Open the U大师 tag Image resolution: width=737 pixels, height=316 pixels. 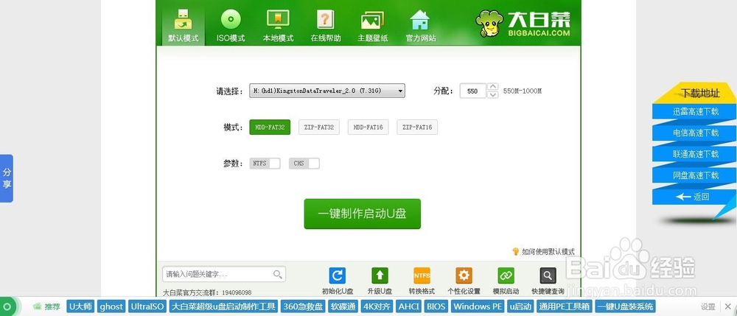(x=80, y=307)
